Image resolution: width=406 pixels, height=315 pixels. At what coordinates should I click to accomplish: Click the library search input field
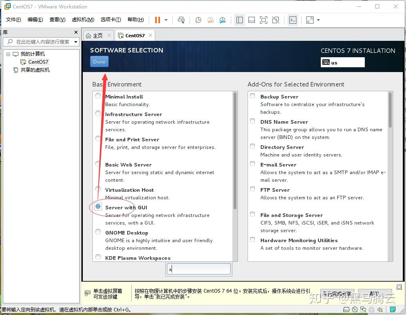pos(40,42)
